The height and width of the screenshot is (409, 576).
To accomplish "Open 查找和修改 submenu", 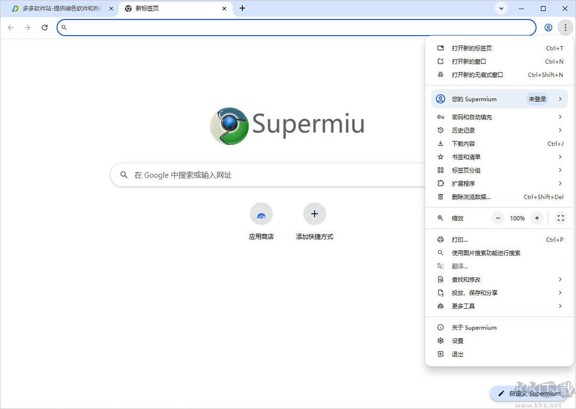I will click(x=500, y=279).
